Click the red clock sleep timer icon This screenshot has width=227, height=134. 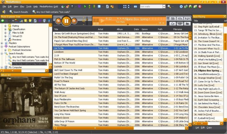pos(200,6)
